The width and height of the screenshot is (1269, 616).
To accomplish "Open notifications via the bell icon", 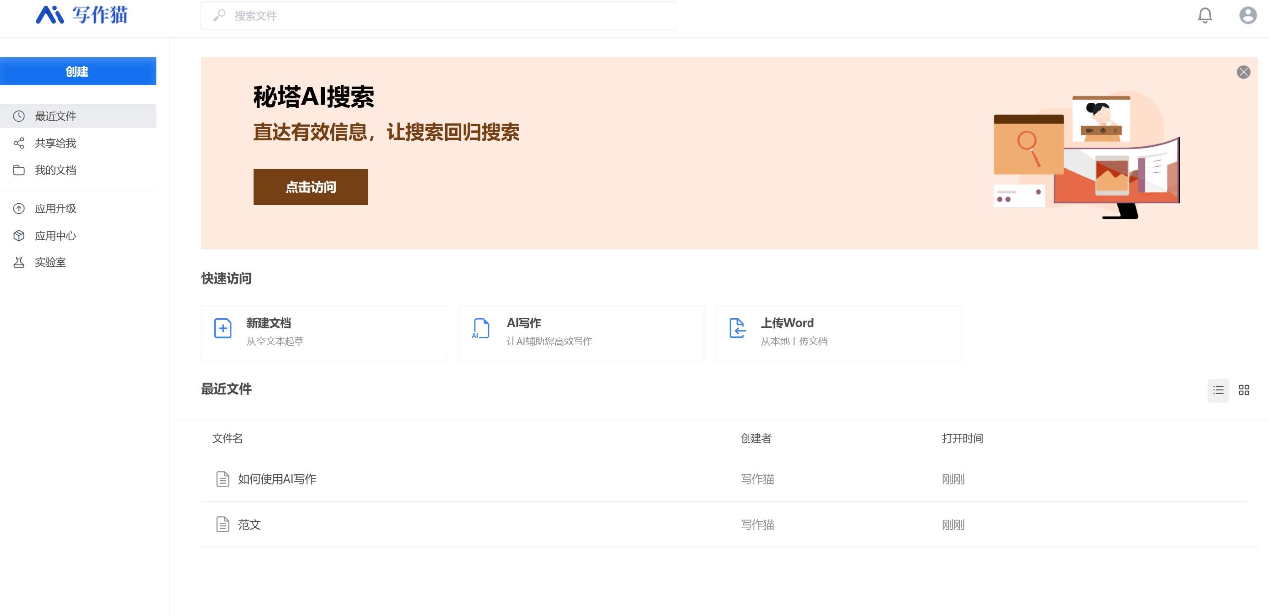I will tap(1205, 15).
